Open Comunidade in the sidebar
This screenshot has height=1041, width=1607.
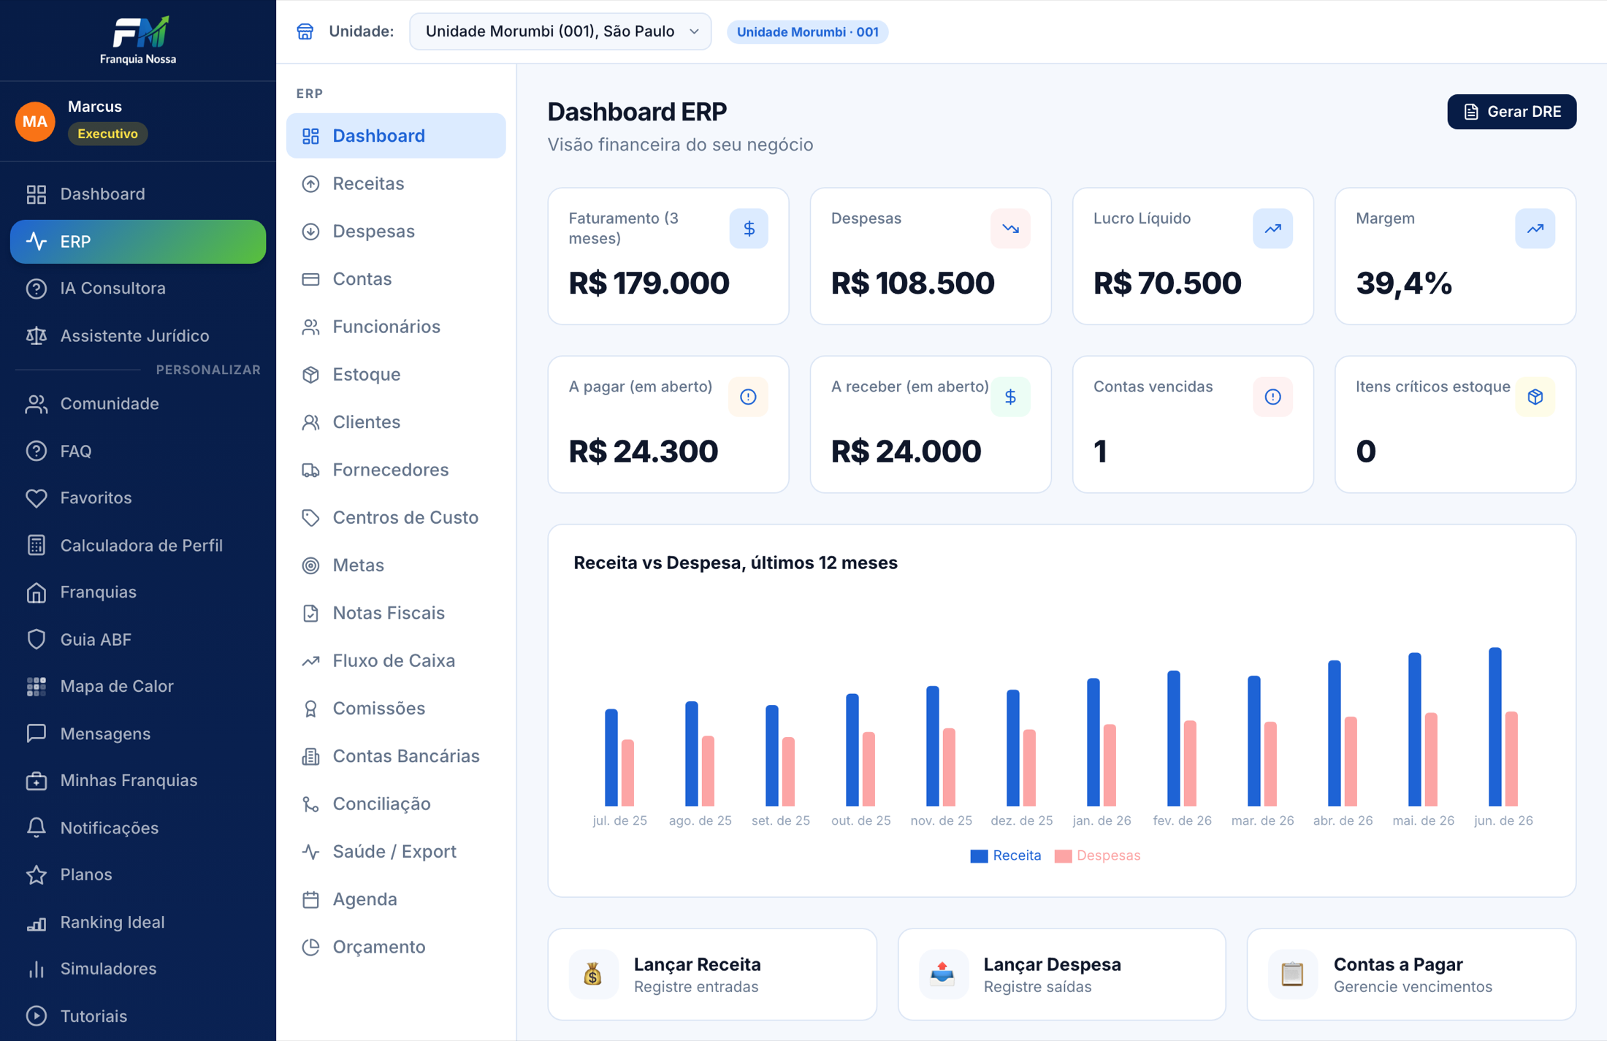[x=138, y=404]
